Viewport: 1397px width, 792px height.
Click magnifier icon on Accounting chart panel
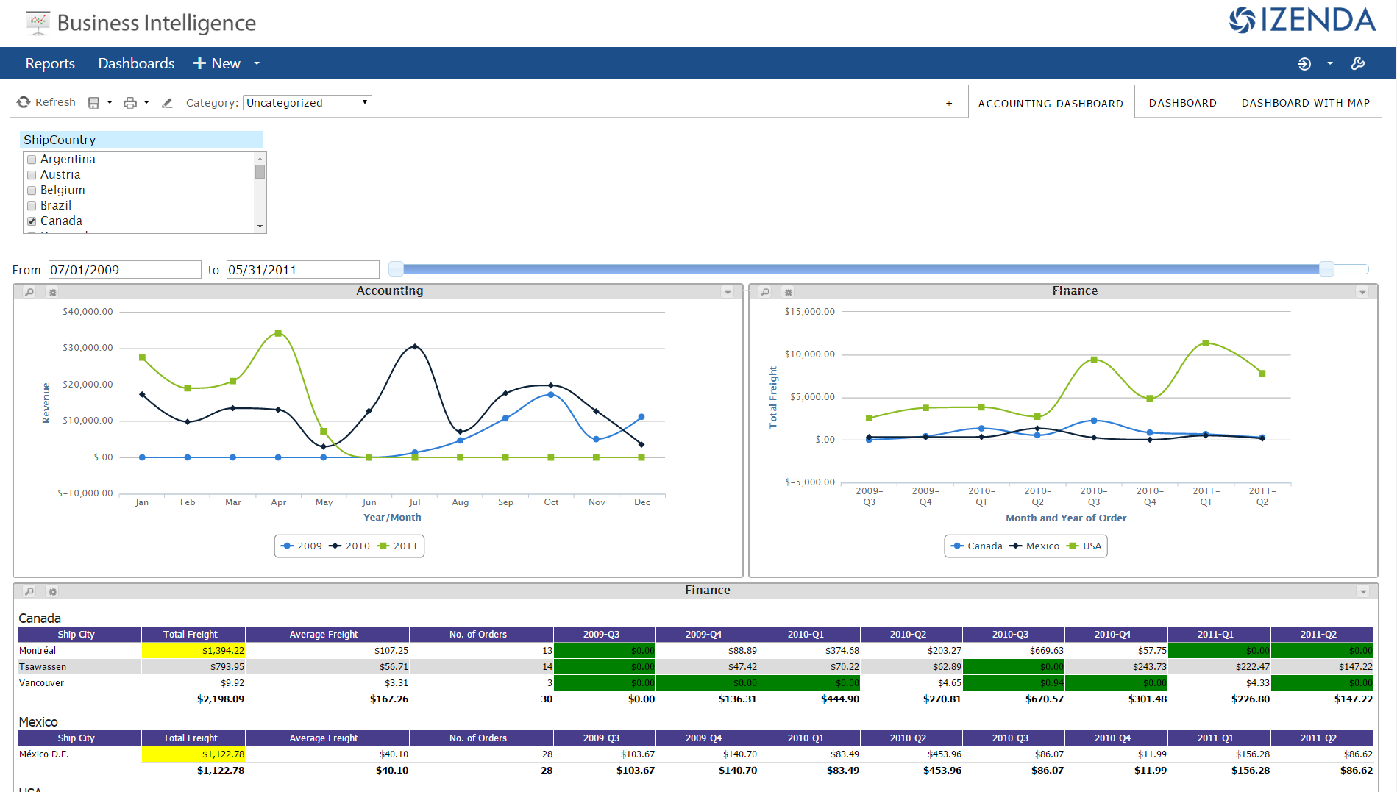pyautogui.click(x=29, y=292)
